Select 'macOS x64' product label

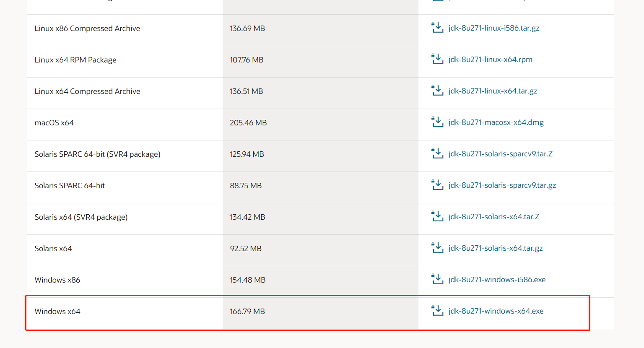tap(54, 123)
